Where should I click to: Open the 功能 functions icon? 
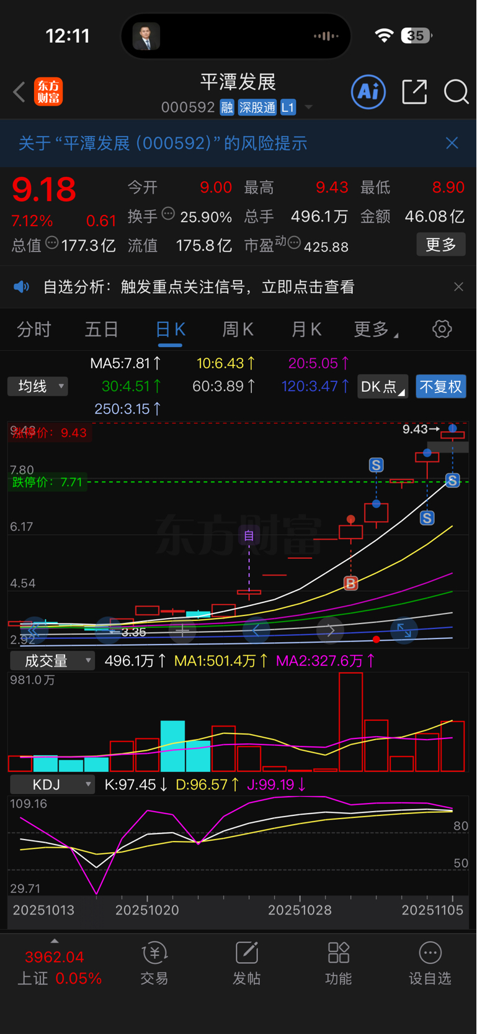[338, 963]
